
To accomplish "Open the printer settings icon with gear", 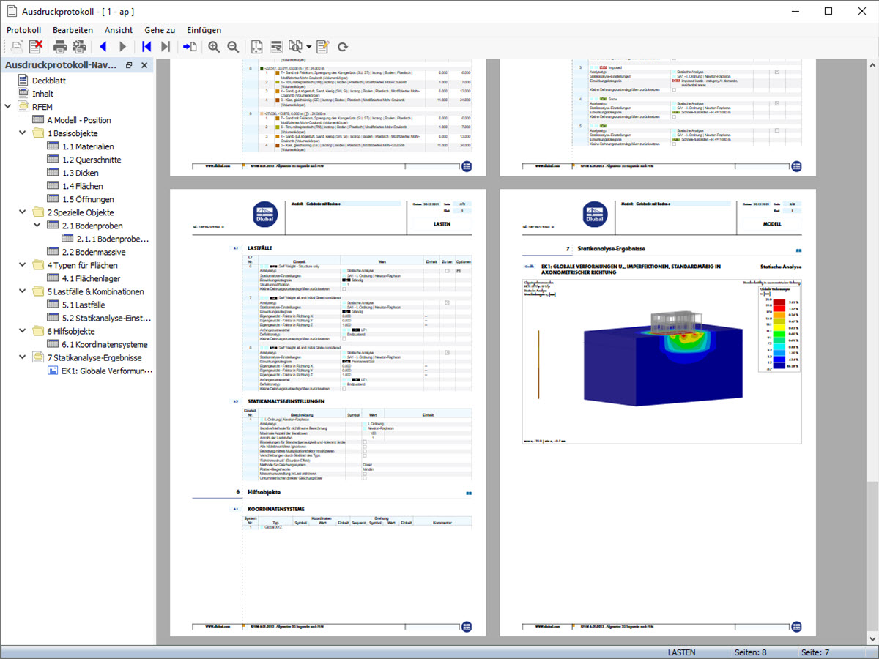I will click(79, 47).
